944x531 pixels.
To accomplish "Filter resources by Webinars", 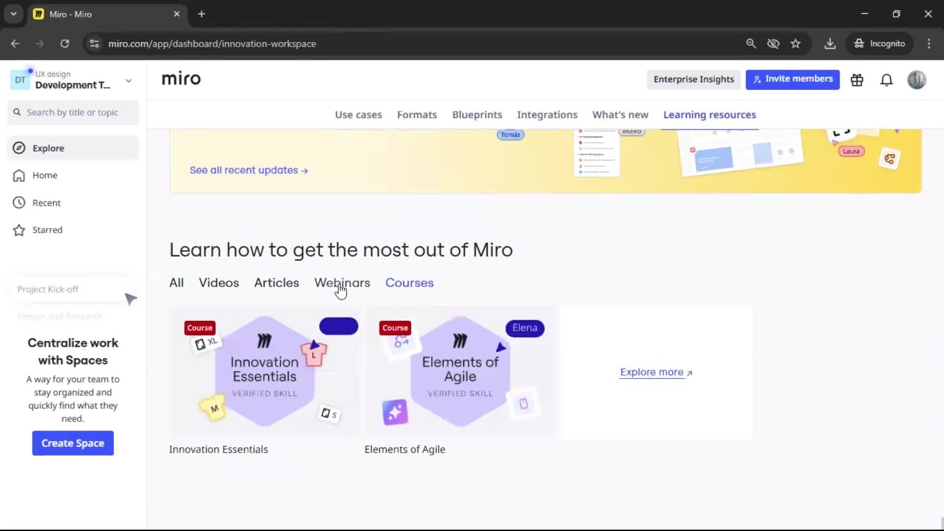I will coord(342,283).
